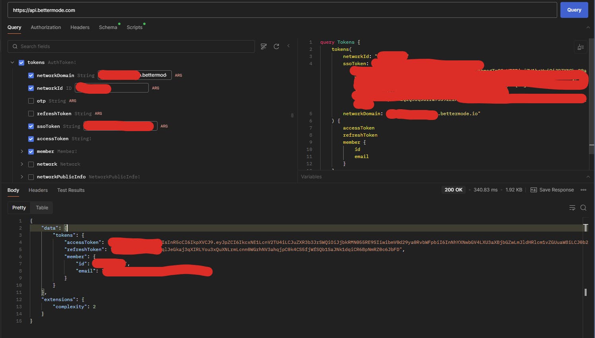The image size is (595, 338).
Task: Click the blue Query button
Action: pos(574,10)
